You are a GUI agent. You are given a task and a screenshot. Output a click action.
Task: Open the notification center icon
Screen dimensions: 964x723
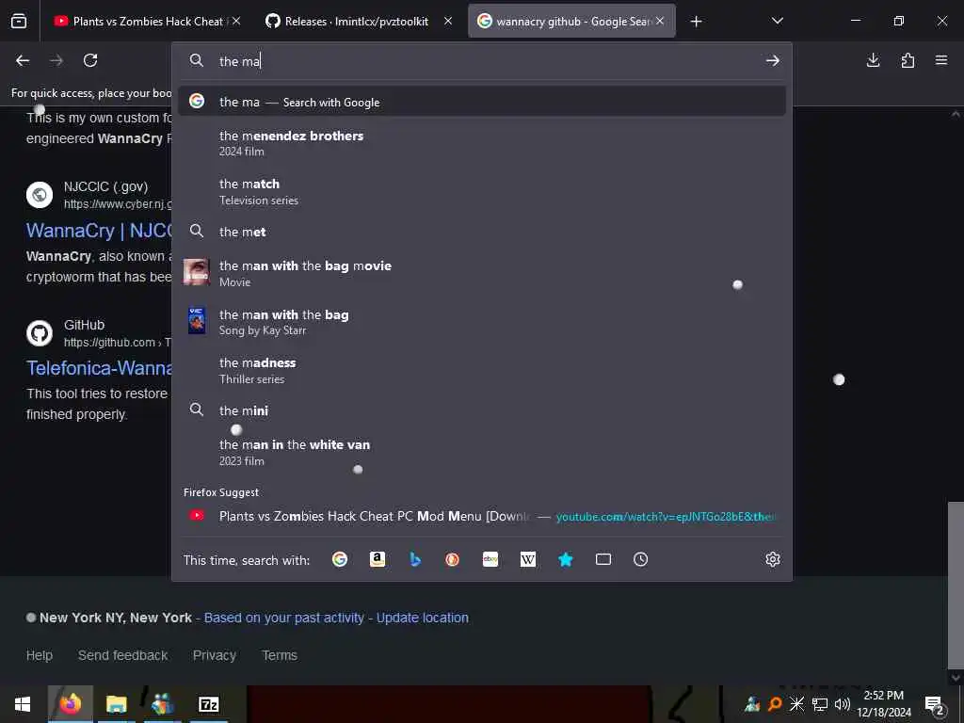pos(935,705)
